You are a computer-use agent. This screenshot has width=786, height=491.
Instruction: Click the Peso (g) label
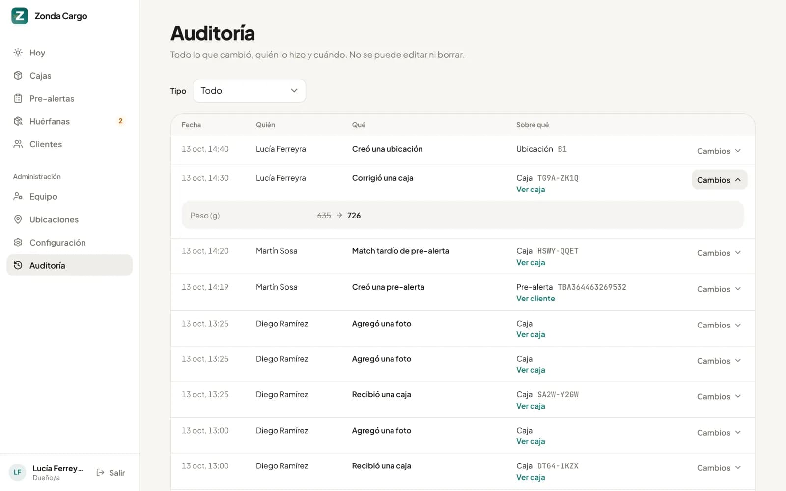pyautogui.click(x=205, y=216)
